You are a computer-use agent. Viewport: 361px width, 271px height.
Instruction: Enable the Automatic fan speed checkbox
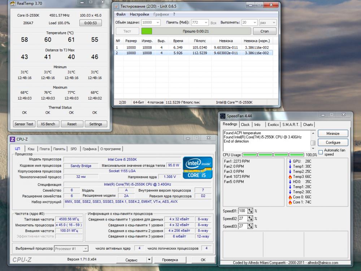coord(321,152)
